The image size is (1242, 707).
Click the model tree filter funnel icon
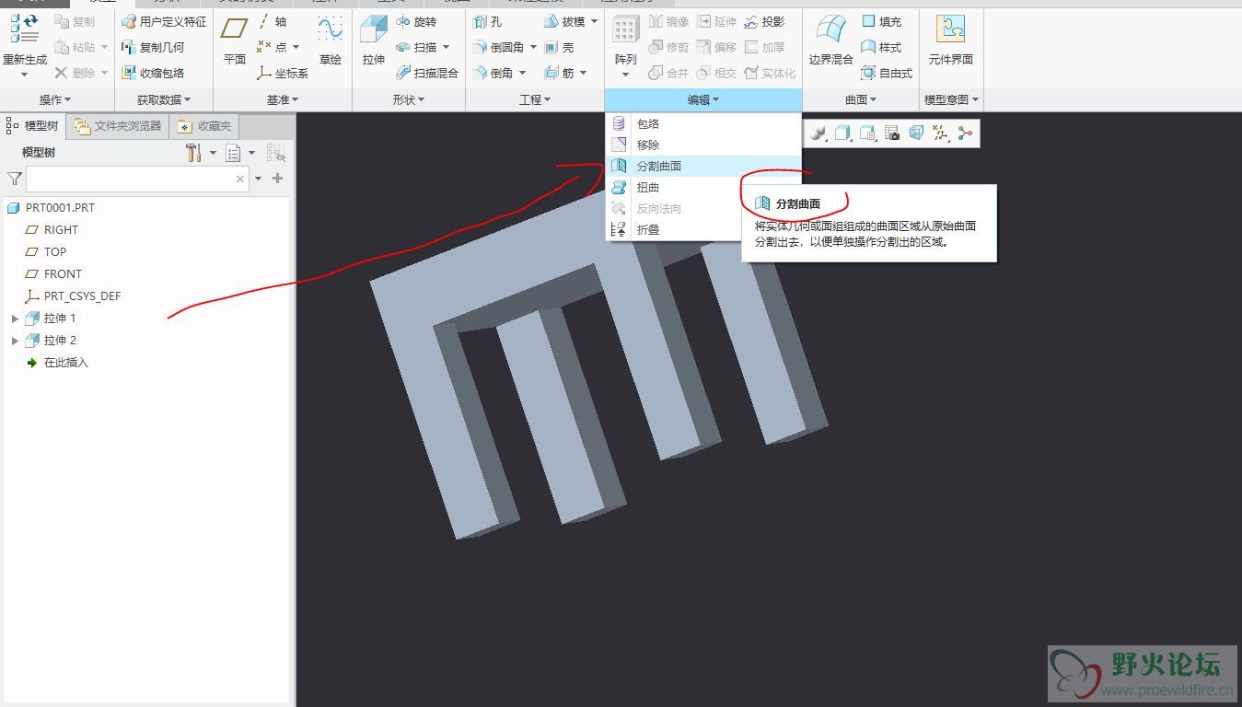pyautogui.click(x=15, y=179)
